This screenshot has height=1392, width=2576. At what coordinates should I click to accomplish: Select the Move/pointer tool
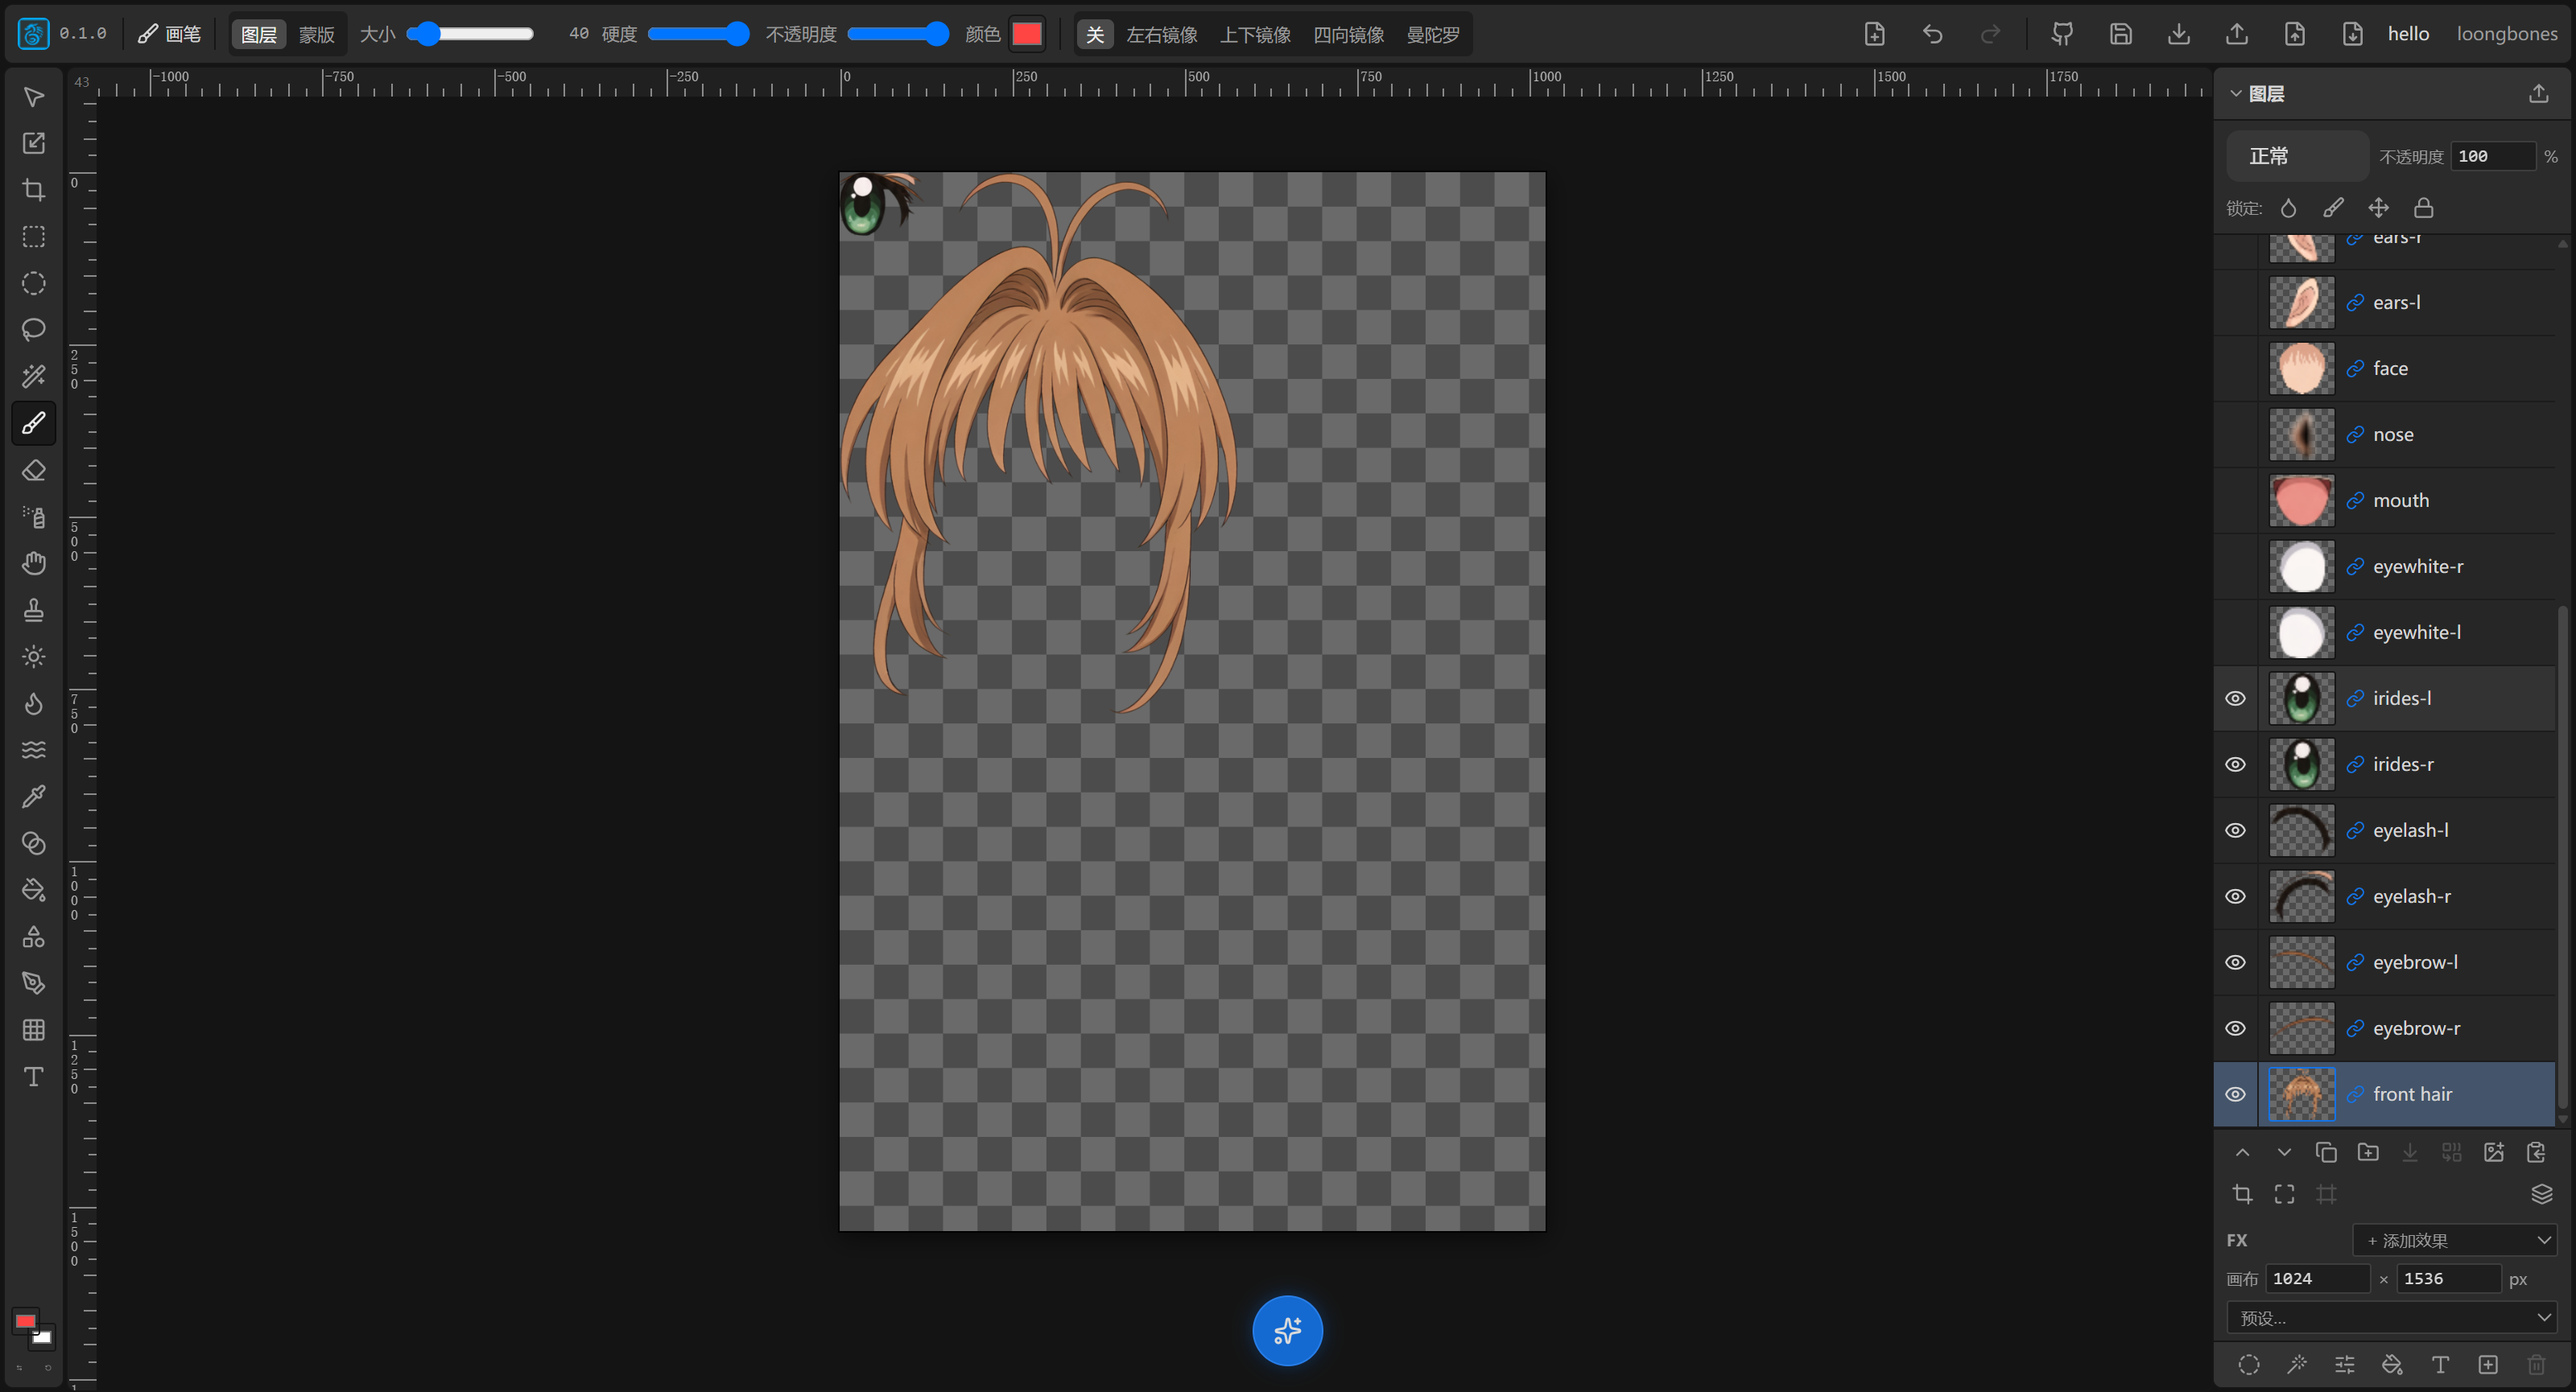click(33, 97)
